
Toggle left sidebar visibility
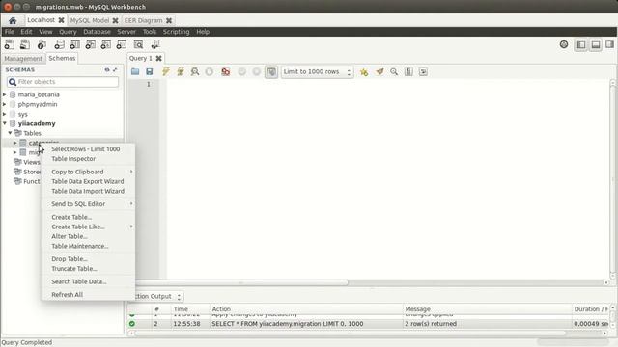coord(581,45)
